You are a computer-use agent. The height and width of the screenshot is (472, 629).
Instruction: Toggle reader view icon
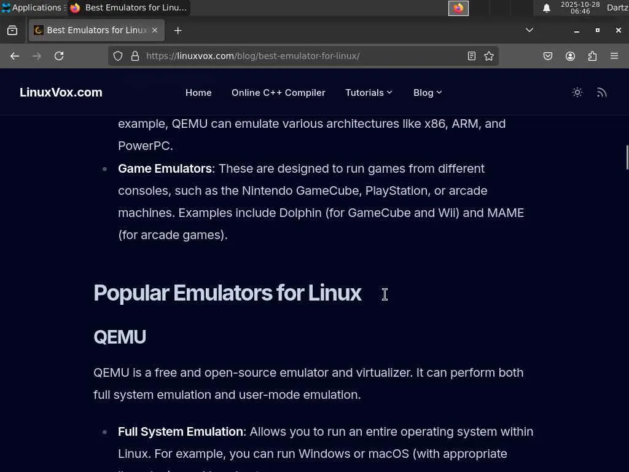pos(472,56)
